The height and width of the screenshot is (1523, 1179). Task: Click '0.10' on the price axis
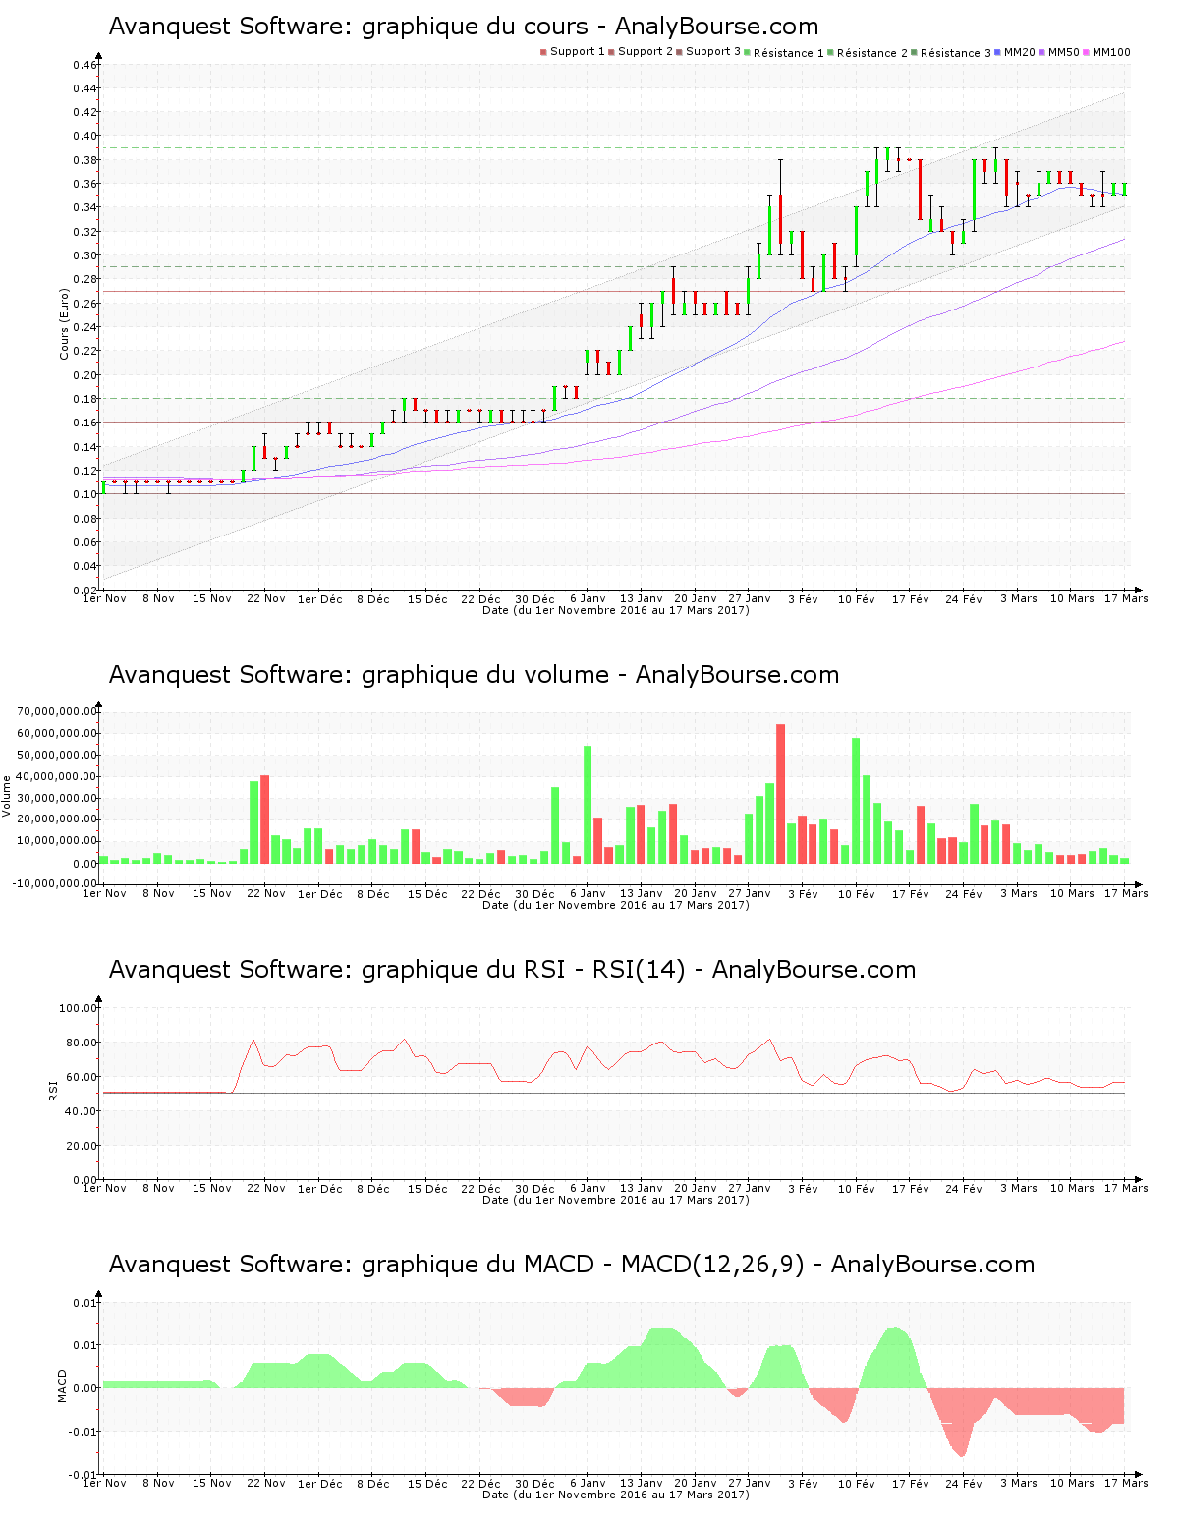(84, 494)
